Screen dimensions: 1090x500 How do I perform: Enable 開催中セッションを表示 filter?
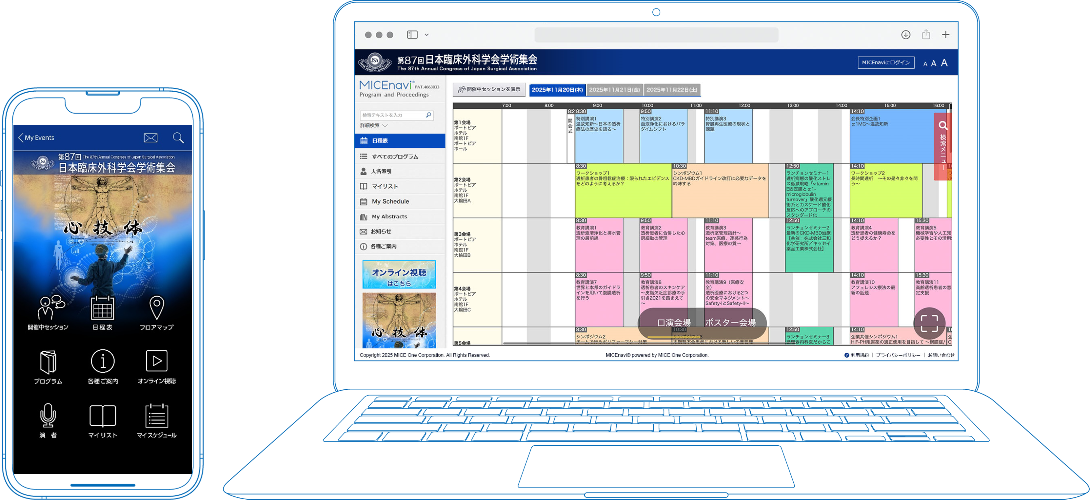tap(489, 89)
